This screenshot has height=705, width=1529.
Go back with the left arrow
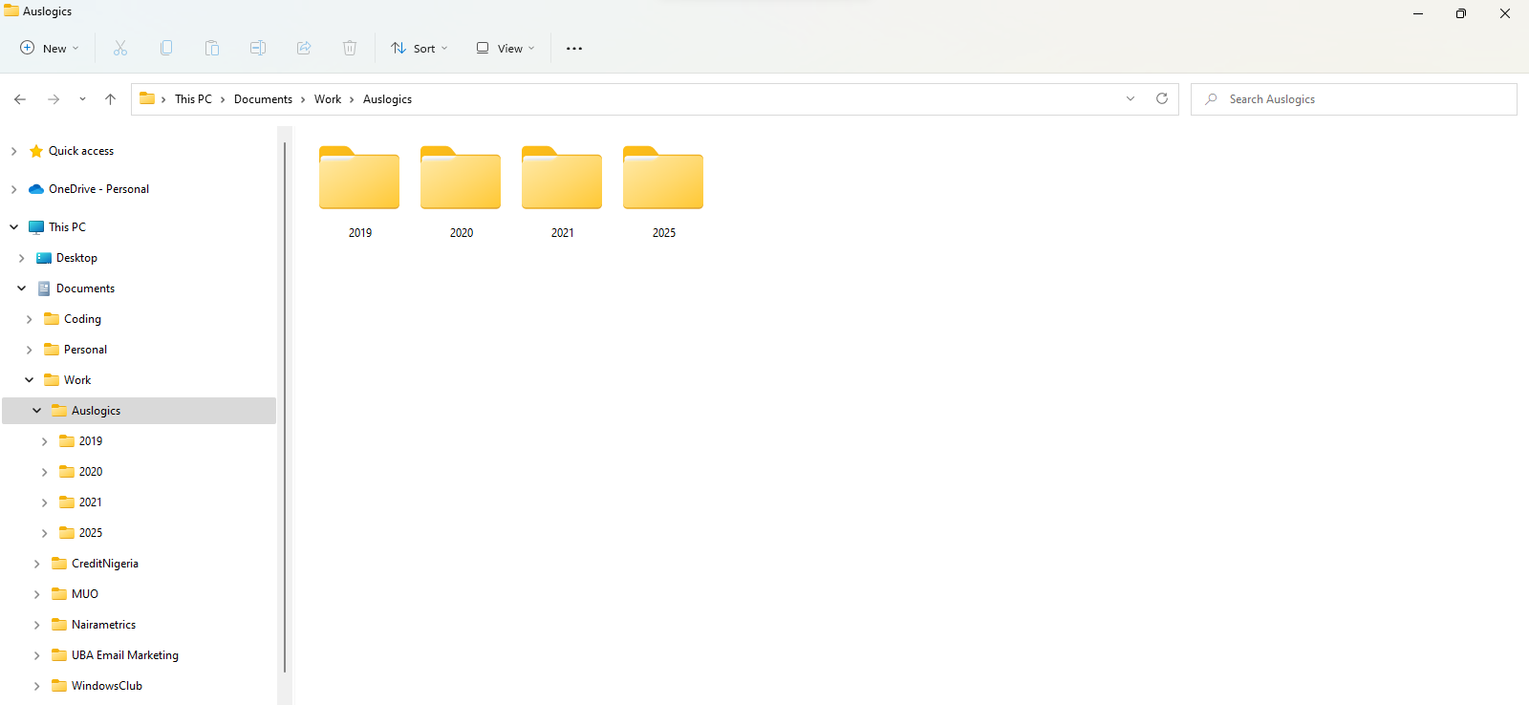point(20,99)
